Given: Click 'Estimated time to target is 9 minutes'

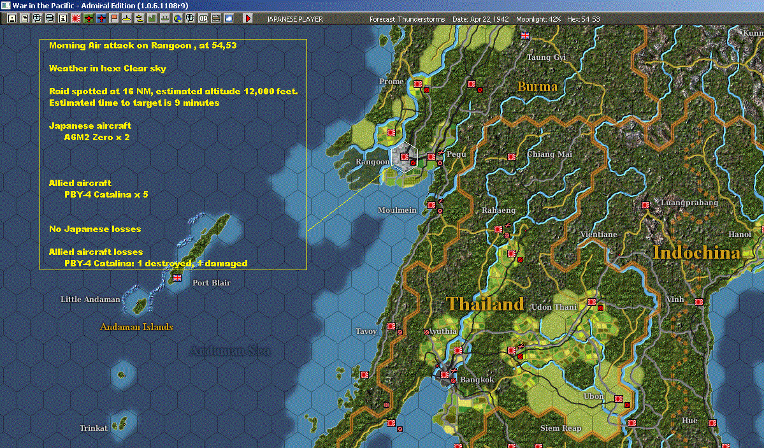Looking at the screenshot, I should (x=134, y=103).
